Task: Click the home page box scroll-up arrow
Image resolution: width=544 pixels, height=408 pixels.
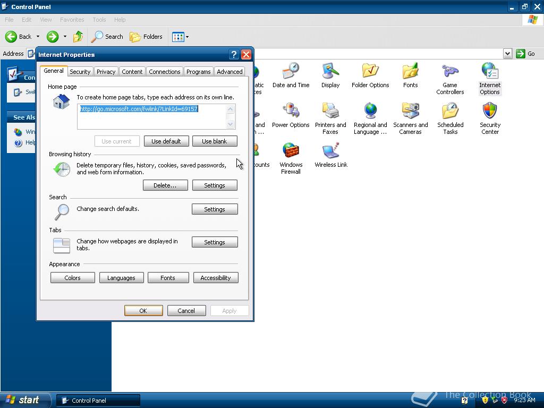Action: click(x=231, y=109)
